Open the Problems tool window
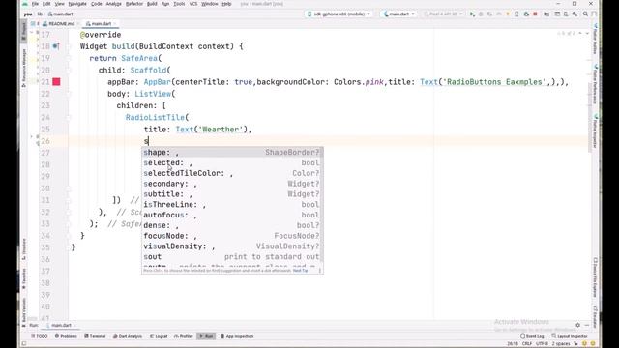This screenshot has height=348, width=619. pos(66,336)
